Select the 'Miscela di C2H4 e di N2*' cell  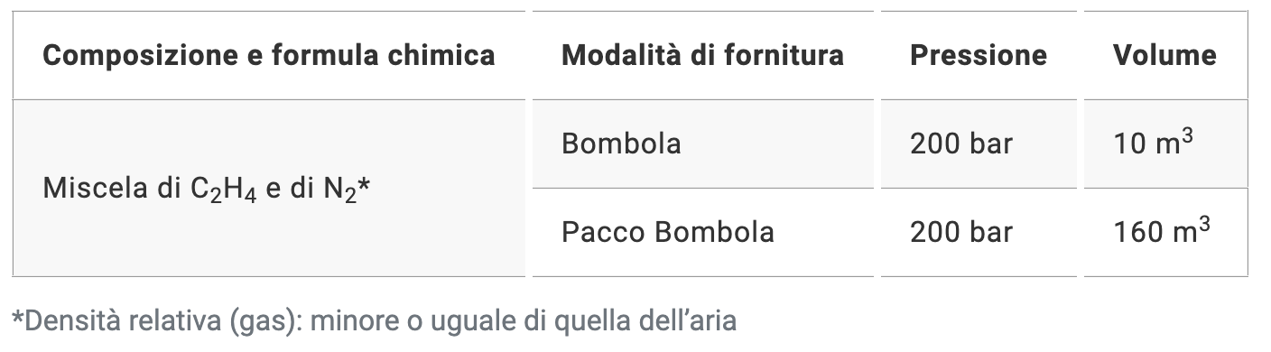point(269,188)
